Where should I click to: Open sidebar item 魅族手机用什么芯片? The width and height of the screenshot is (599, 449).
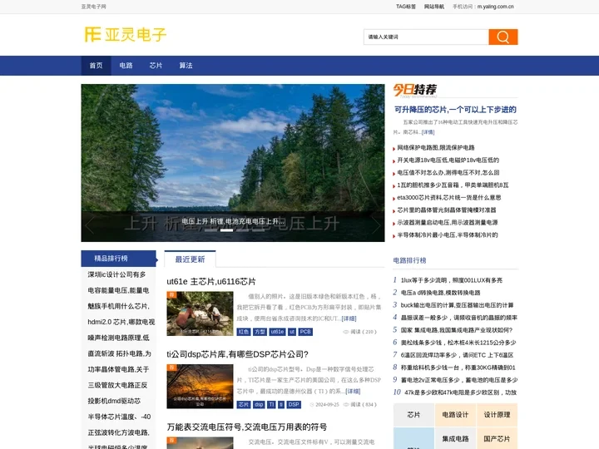pos(118,306)
